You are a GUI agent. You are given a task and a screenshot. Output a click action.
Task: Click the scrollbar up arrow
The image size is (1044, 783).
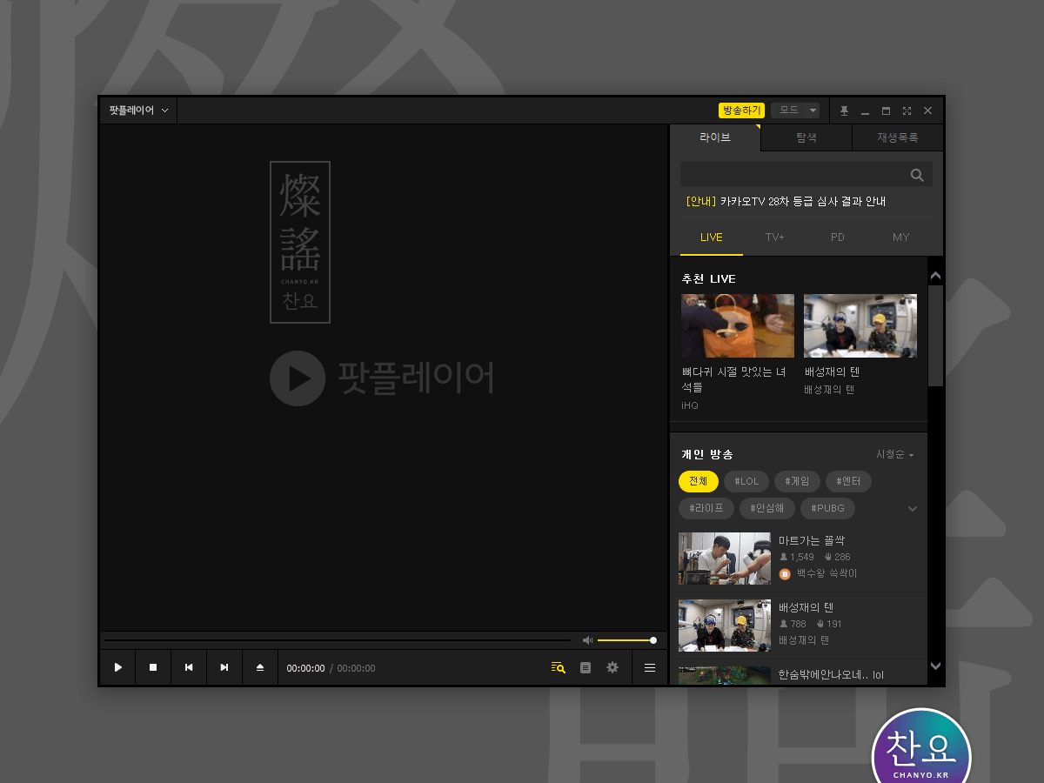935,276
